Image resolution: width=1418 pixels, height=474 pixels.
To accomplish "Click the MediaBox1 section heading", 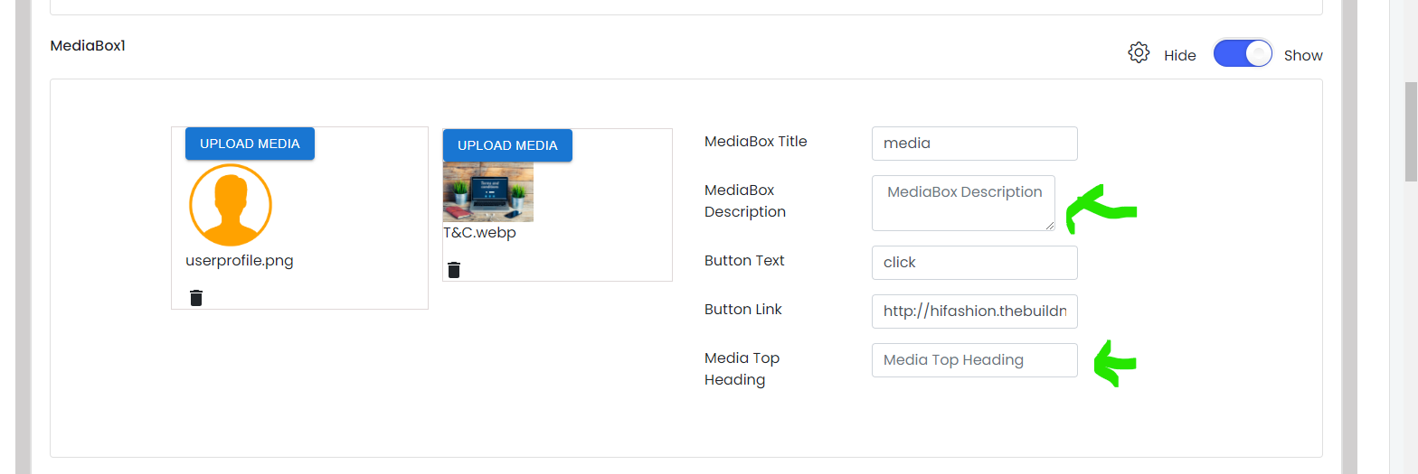I will click(x=88, y=45).
